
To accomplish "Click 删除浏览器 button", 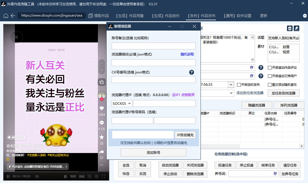I will click(x=195, y=174).
